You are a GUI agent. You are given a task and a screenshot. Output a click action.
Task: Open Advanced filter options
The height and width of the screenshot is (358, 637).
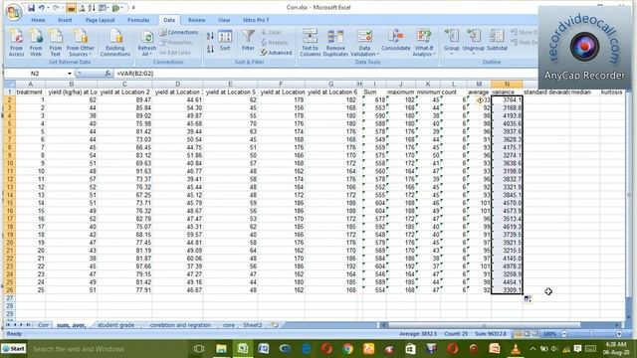click(x=277, y=53)
